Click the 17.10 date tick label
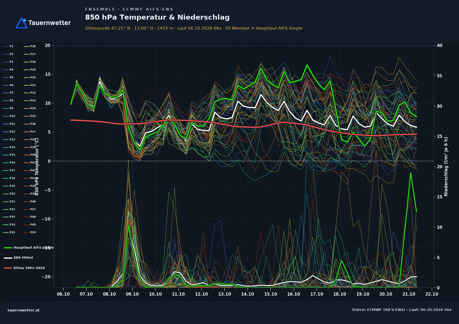459x324 pixels. pyautogui.click(x=317, y=294)
